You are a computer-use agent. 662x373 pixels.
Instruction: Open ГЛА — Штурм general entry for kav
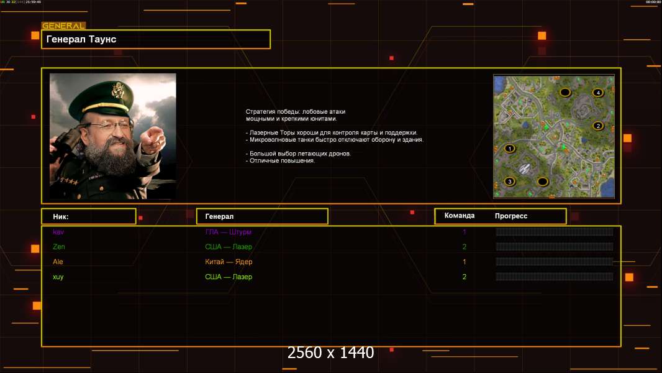pos(229,232)
